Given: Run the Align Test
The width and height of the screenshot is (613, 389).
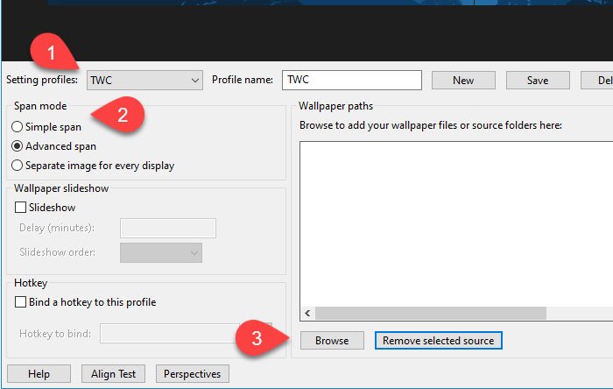Looking at the screenshot, I should point(113,374).
